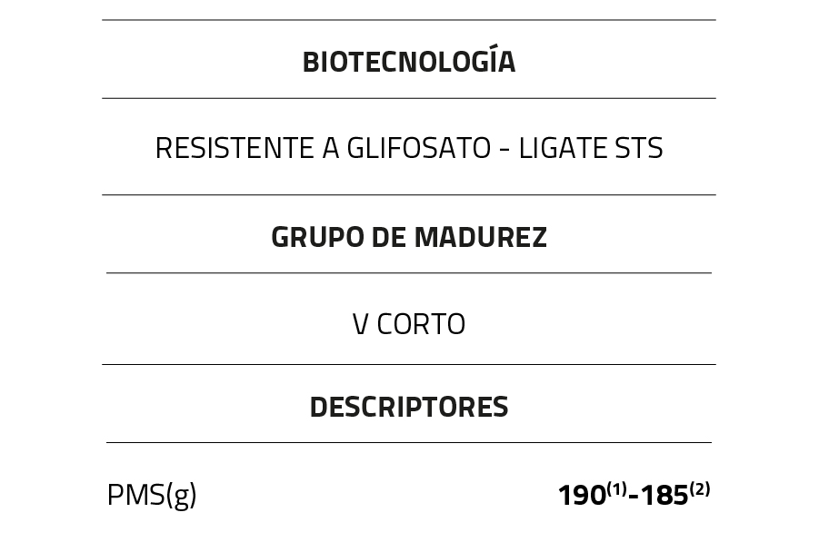Click the word GRUPO in the heading

click(312, 237)
